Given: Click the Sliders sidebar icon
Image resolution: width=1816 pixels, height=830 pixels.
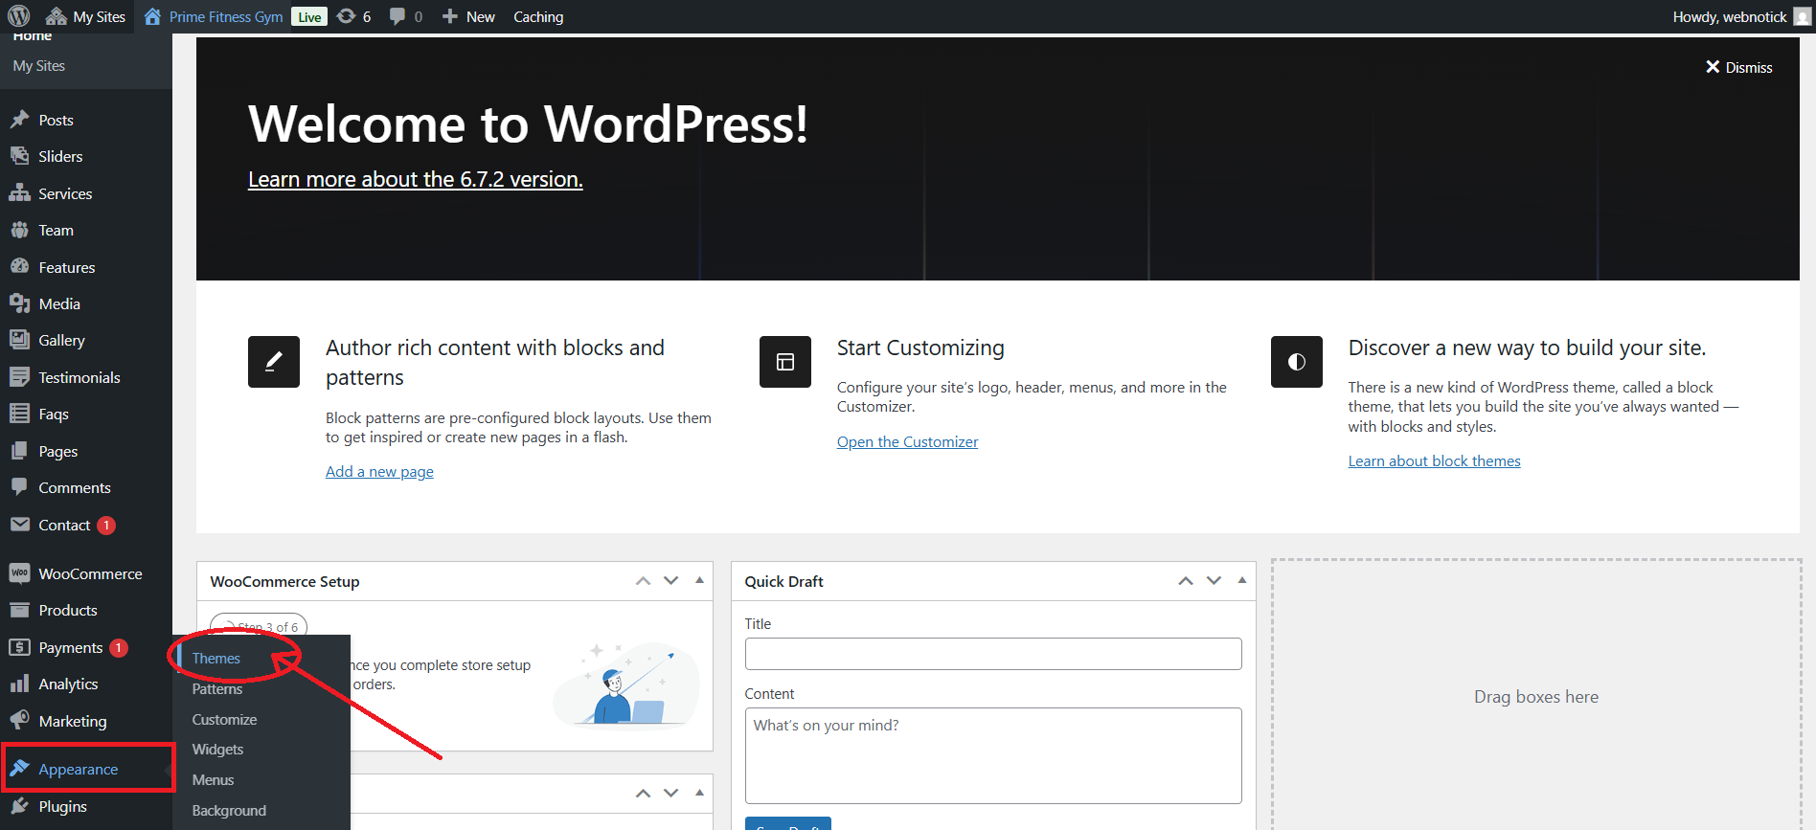Looking at the screenshot, I should click(19, 156).
